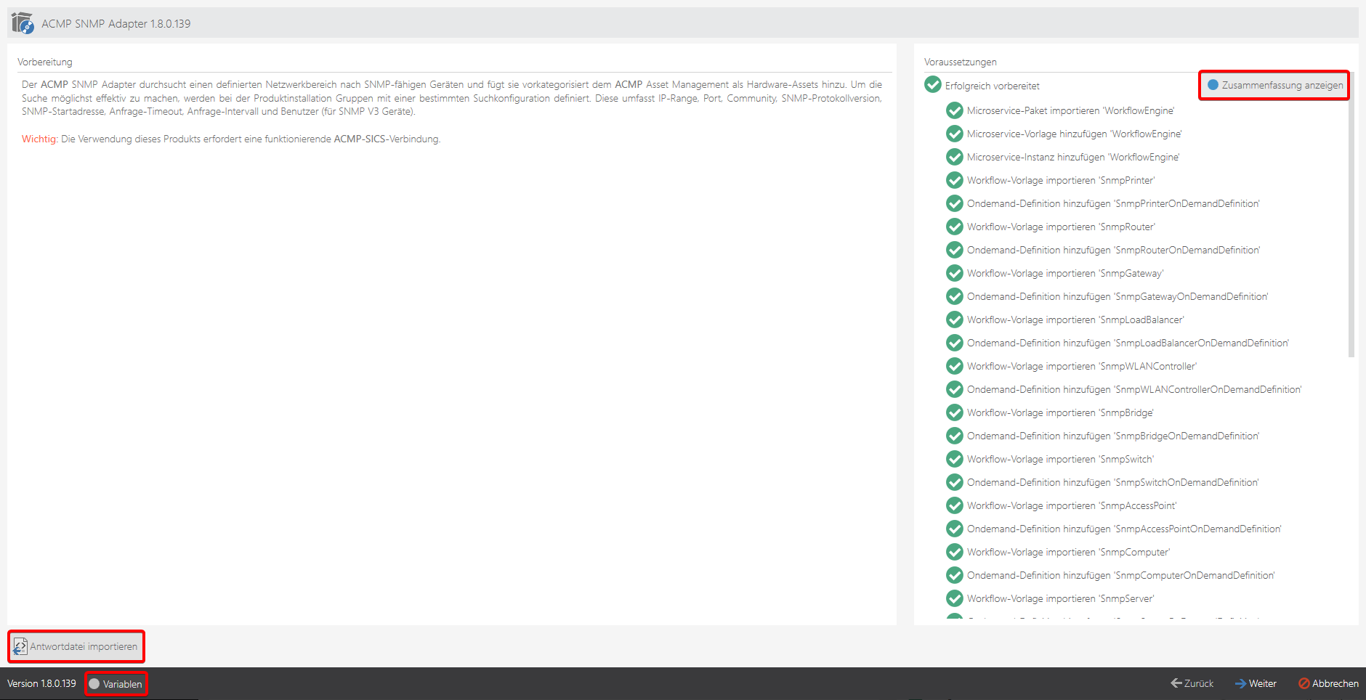Click the red Abbrechen cancel icon
1366x700 pixels.
(x=1304, y=683)
